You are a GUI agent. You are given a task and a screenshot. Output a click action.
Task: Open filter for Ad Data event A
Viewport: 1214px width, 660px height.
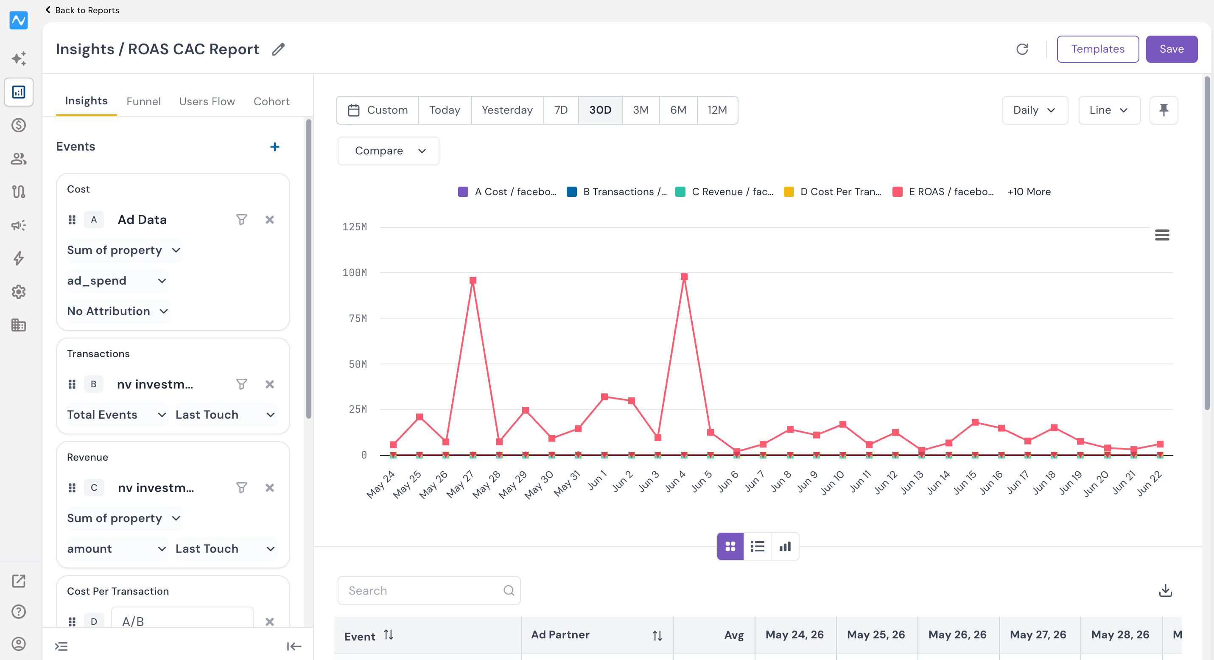coord(241,220)
